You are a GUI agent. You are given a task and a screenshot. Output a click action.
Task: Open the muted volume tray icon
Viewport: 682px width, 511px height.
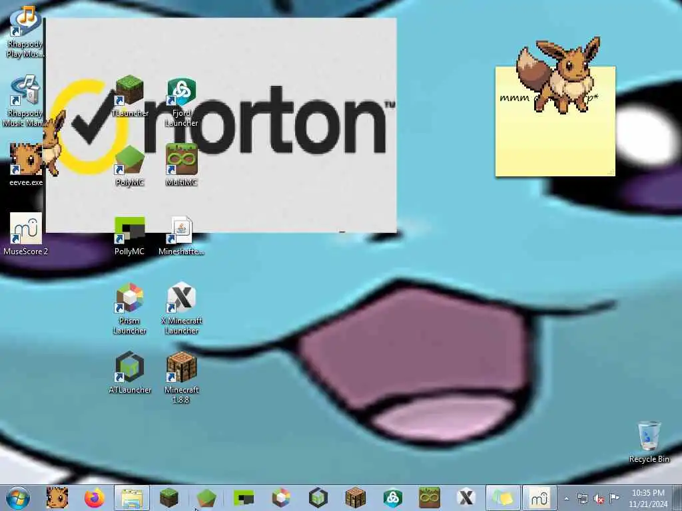599,499
